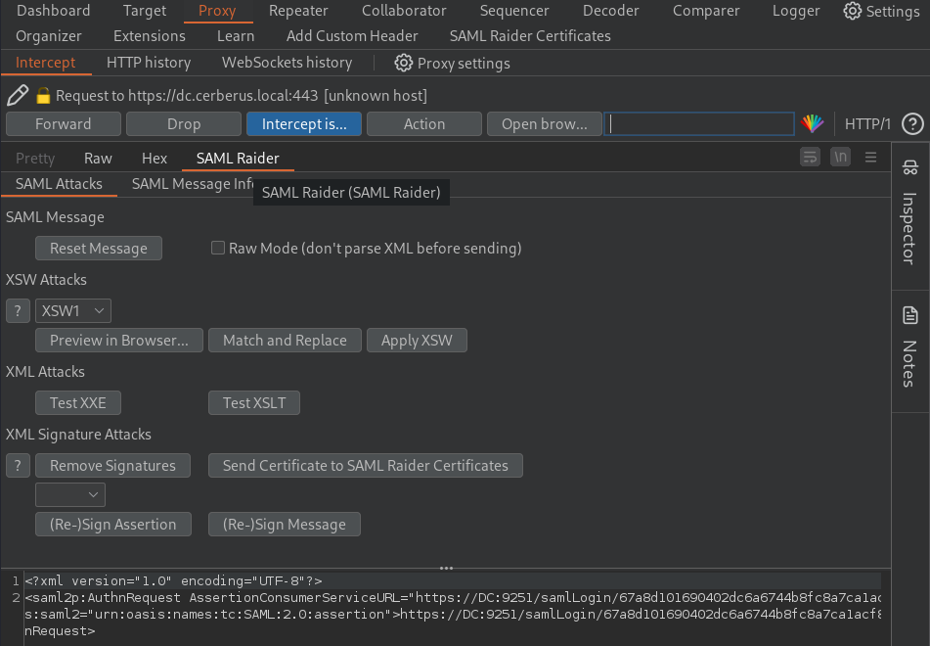
Task: Open the Decoder tab
Action: pyautogui.click(x=611, y=11)
